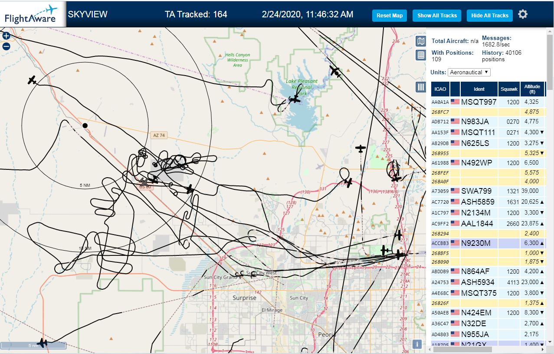Select the N625LS aircraft row
Viewport: 554px width, 354px height.
pos(488,143)
